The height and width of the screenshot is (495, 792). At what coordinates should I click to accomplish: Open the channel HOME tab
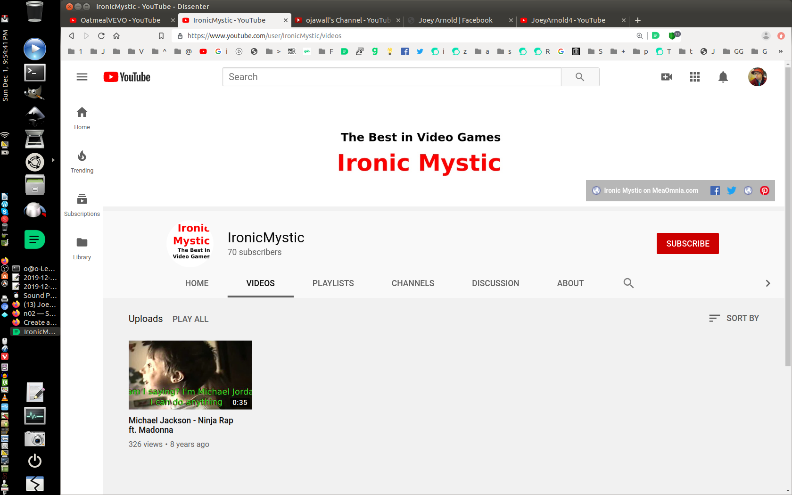click(197, 283)
